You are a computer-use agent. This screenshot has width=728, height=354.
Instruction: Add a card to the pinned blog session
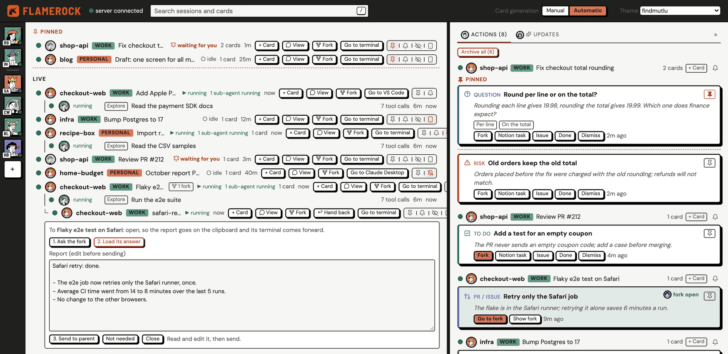pyautogui.click(x=267, y=59)
